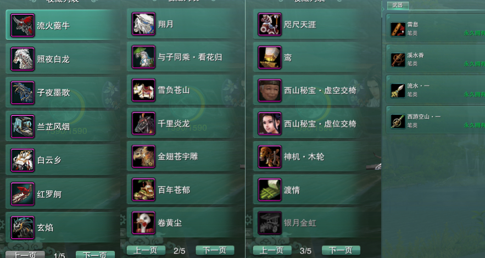The image size is (485, 258).
Task: Click the 西游空山·一 weapon icon
Action: (398, 121)
